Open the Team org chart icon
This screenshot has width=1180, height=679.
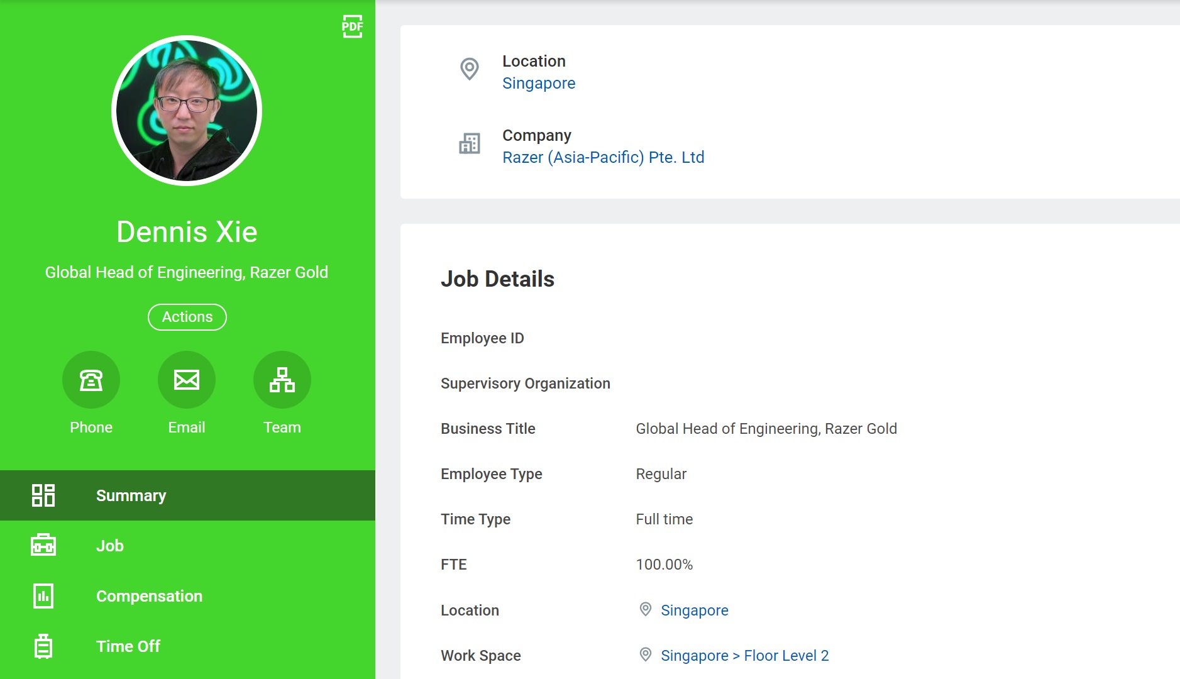[282, 380]
